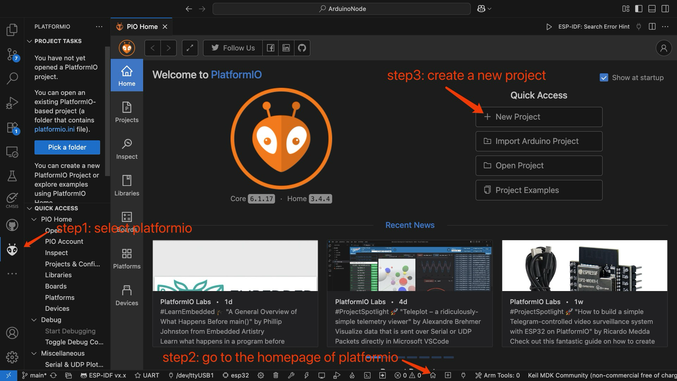Open Source Control in activity bar

(12, 54)
